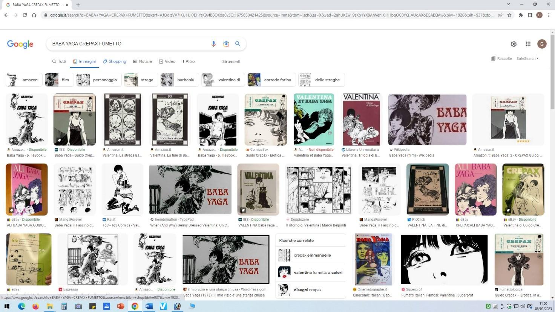
Task: Open Google quick settings gear
Action: tap(514, 44)
